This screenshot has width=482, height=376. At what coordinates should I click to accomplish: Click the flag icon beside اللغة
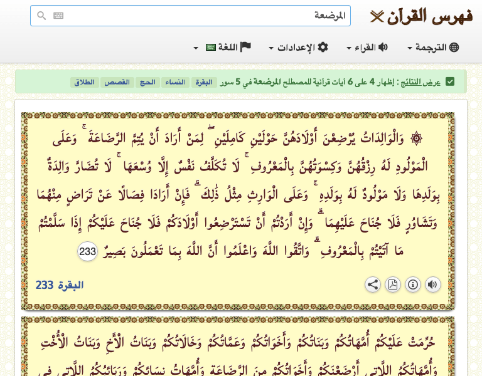(x=245, y=47)
